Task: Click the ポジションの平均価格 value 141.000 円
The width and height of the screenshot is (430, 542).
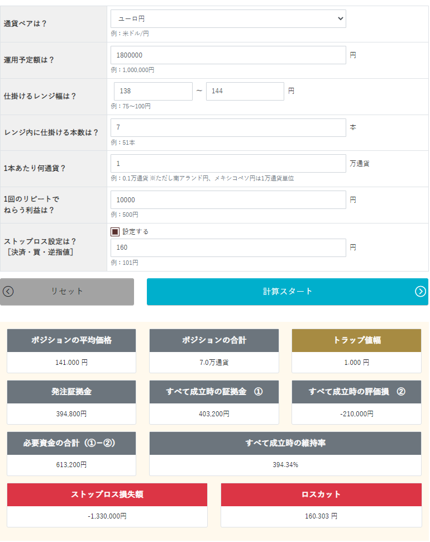Action: [x=71, y=362]
